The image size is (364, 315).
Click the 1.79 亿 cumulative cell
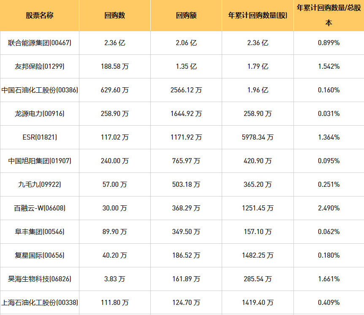point(258,67)
